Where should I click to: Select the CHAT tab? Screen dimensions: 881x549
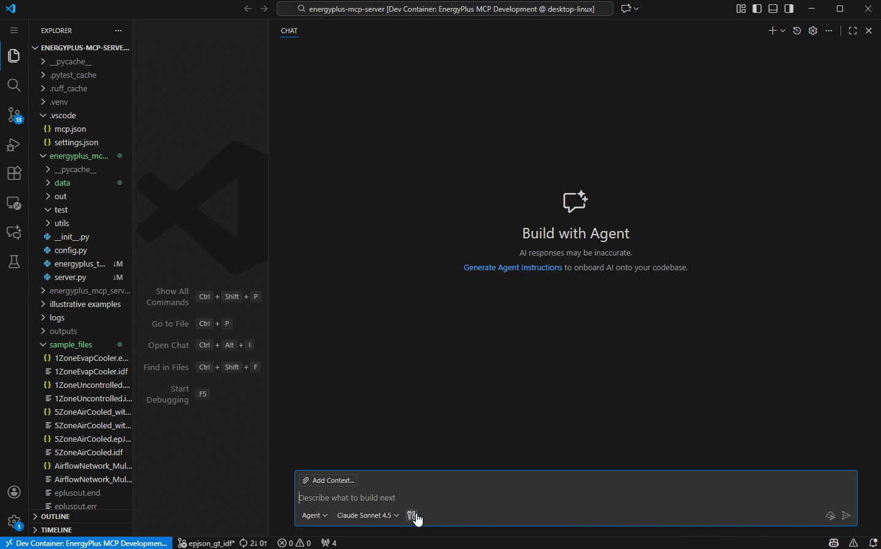pyautogui.click(x=289, y=31)
